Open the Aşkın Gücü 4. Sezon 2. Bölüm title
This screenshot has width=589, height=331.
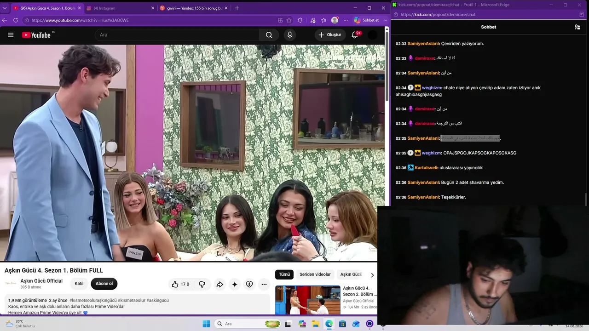coord(360,291)
